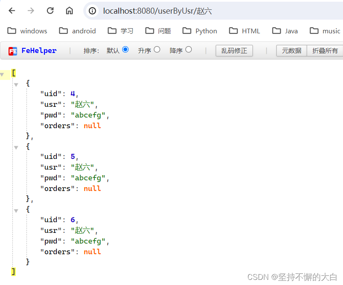
Task: Click the 折叠所有 collapse-all button
Action: click(325, 50)
